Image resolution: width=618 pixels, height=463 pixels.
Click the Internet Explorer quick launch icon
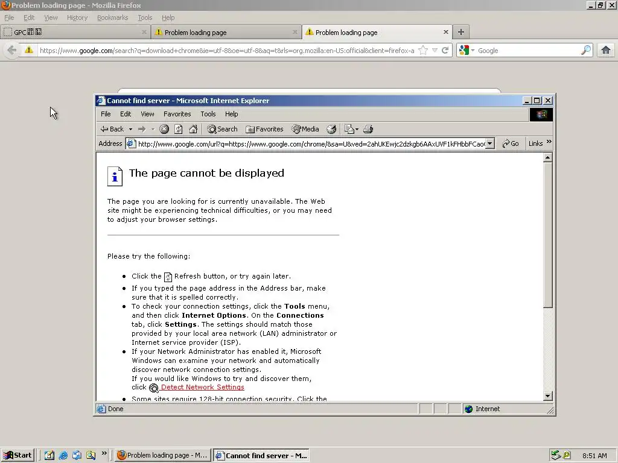pyautogui.click(x=63, y=456)
